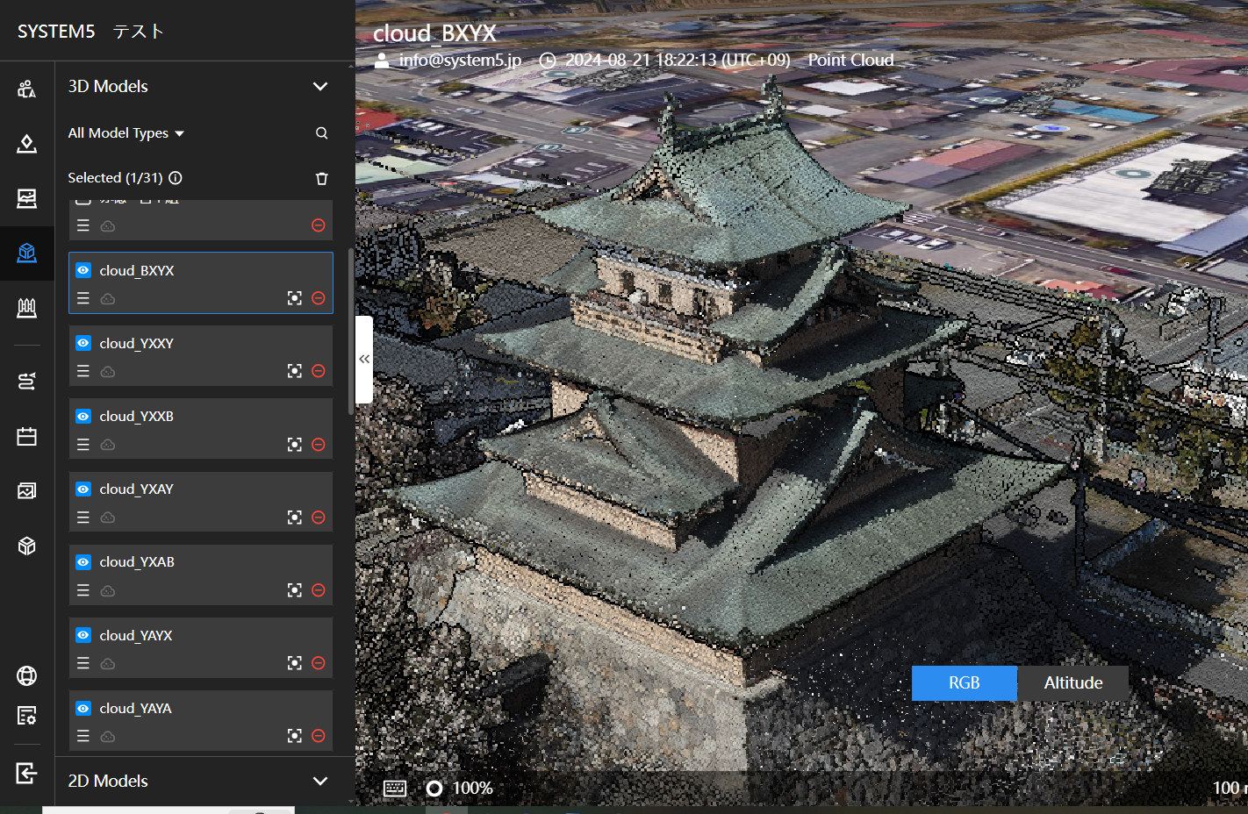The width and height of the screenshot is (1248, 814).
Task: Search the 3D models list with the magnifier
Action: coord(321,133)
